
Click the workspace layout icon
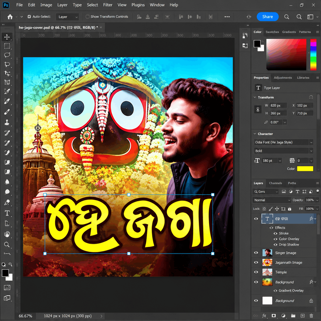[x=310, y=17]
